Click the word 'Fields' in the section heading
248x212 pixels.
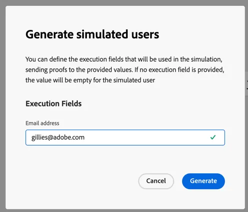point(71,104)
